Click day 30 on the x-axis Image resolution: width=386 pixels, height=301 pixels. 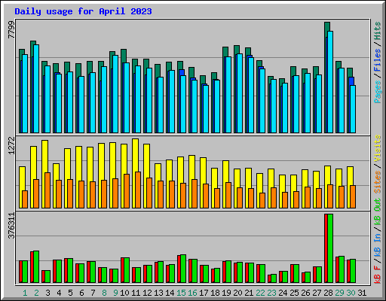coord(351,293)
